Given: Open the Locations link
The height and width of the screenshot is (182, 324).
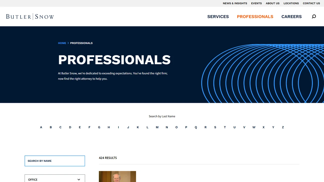Looking at the screenshot, I should pyautogui.click(x=291, y=3).
